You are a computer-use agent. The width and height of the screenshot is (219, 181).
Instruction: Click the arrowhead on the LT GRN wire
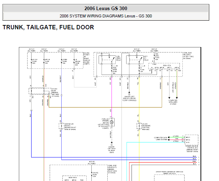169,137
